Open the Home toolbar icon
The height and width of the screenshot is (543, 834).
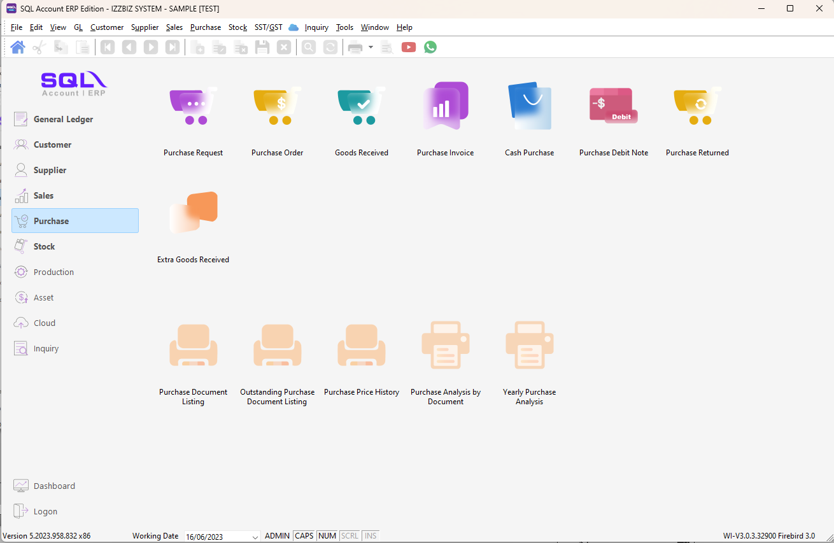pos(18,47)
